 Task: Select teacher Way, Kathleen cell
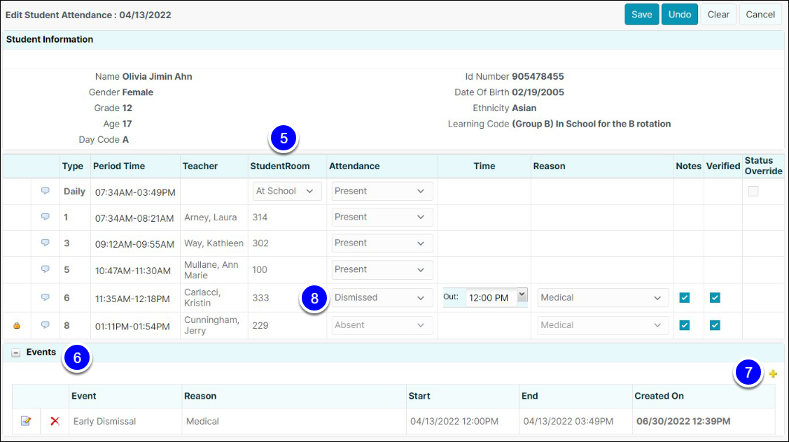214,243
